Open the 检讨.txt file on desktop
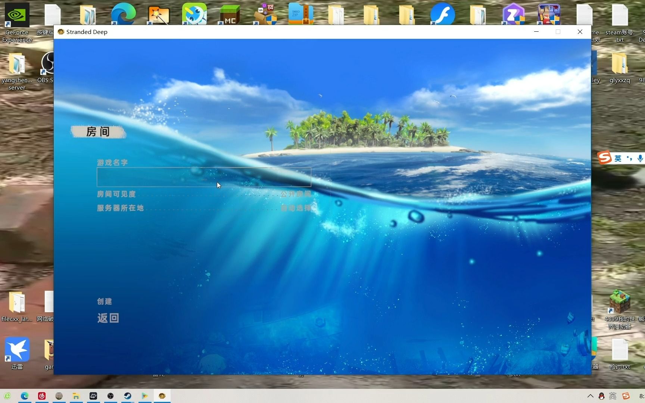The width and height of the screenshot is (645, 403). click(x=620, y=354)
